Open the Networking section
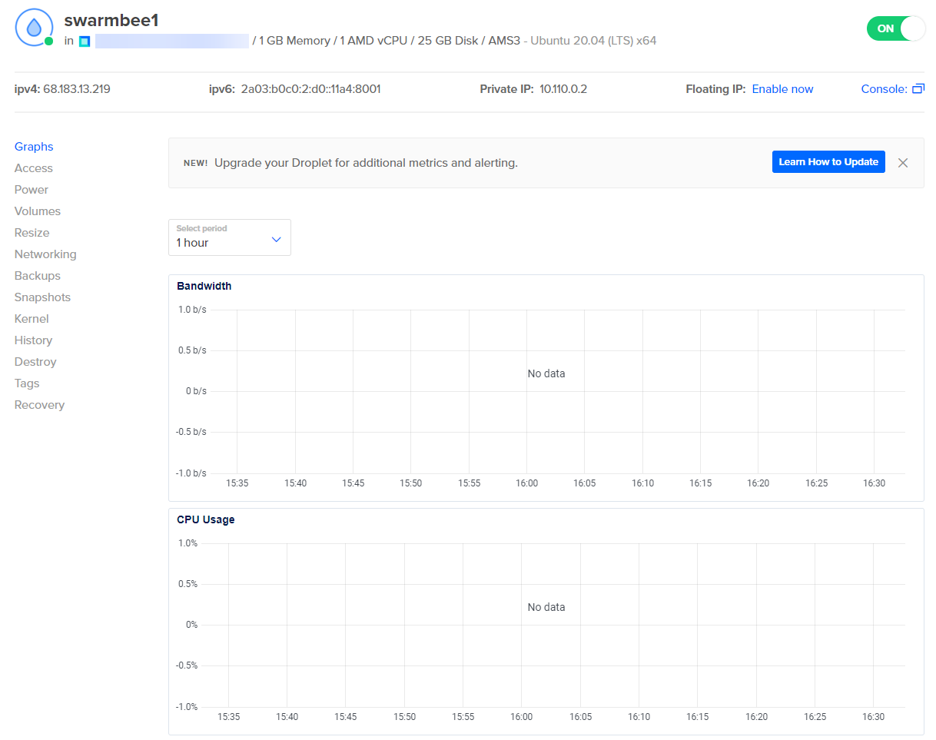Viewport: 936px width, 740px height. tap(45, 254)
